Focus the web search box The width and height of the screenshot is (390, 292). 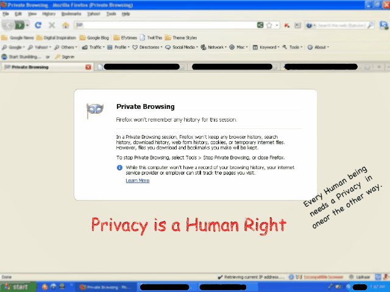342,26
